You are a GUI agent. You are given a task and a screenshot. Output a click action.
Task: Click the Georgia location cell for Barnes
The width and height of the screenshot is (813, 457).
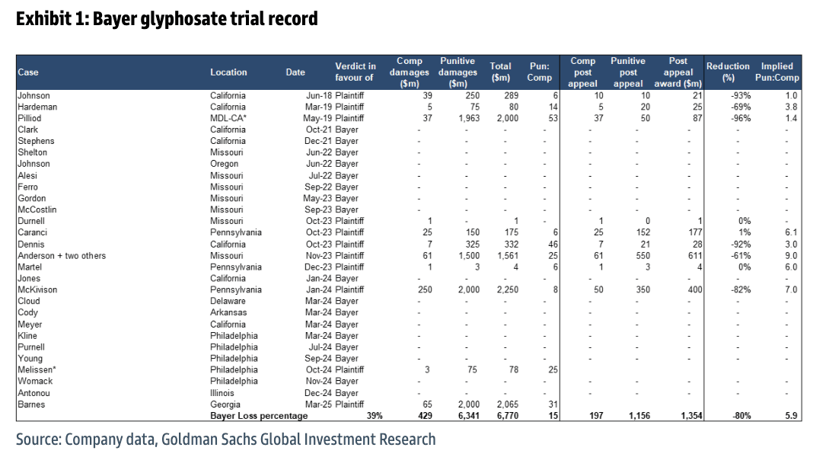click(225, 404)
